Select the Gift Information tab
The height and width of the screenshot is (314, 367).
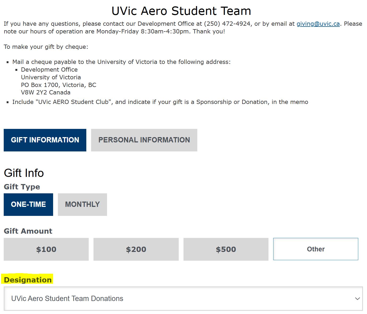(45, 140)
